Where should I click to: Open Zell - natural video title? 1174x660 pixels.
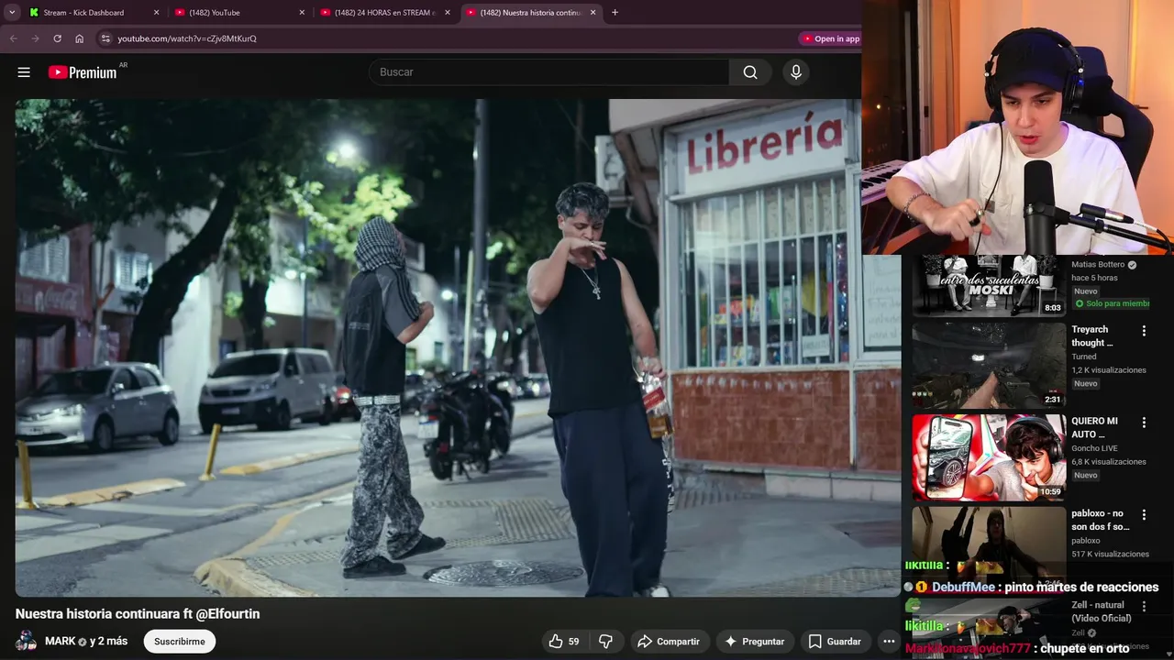(1102, 611)
